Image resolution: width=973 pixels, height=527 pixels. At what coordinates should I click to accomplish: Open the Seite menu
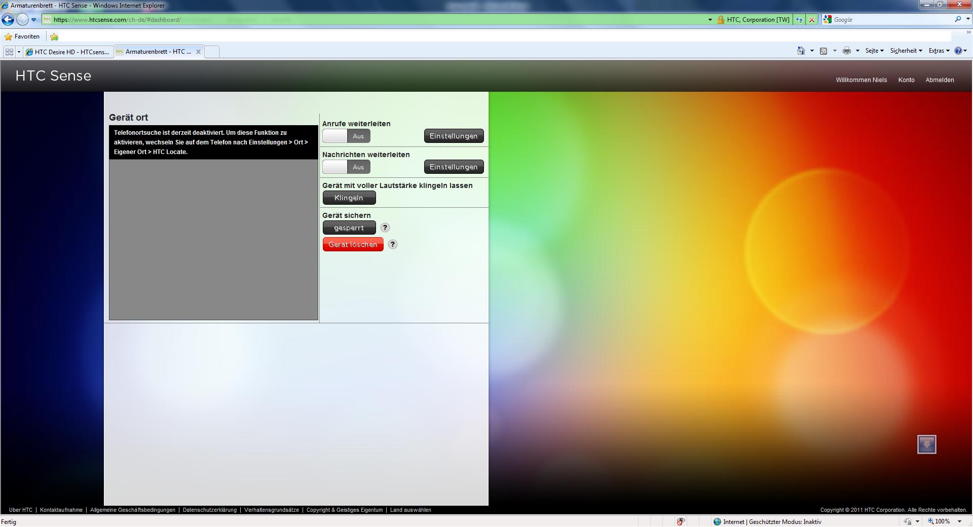[x=874, y=51]
